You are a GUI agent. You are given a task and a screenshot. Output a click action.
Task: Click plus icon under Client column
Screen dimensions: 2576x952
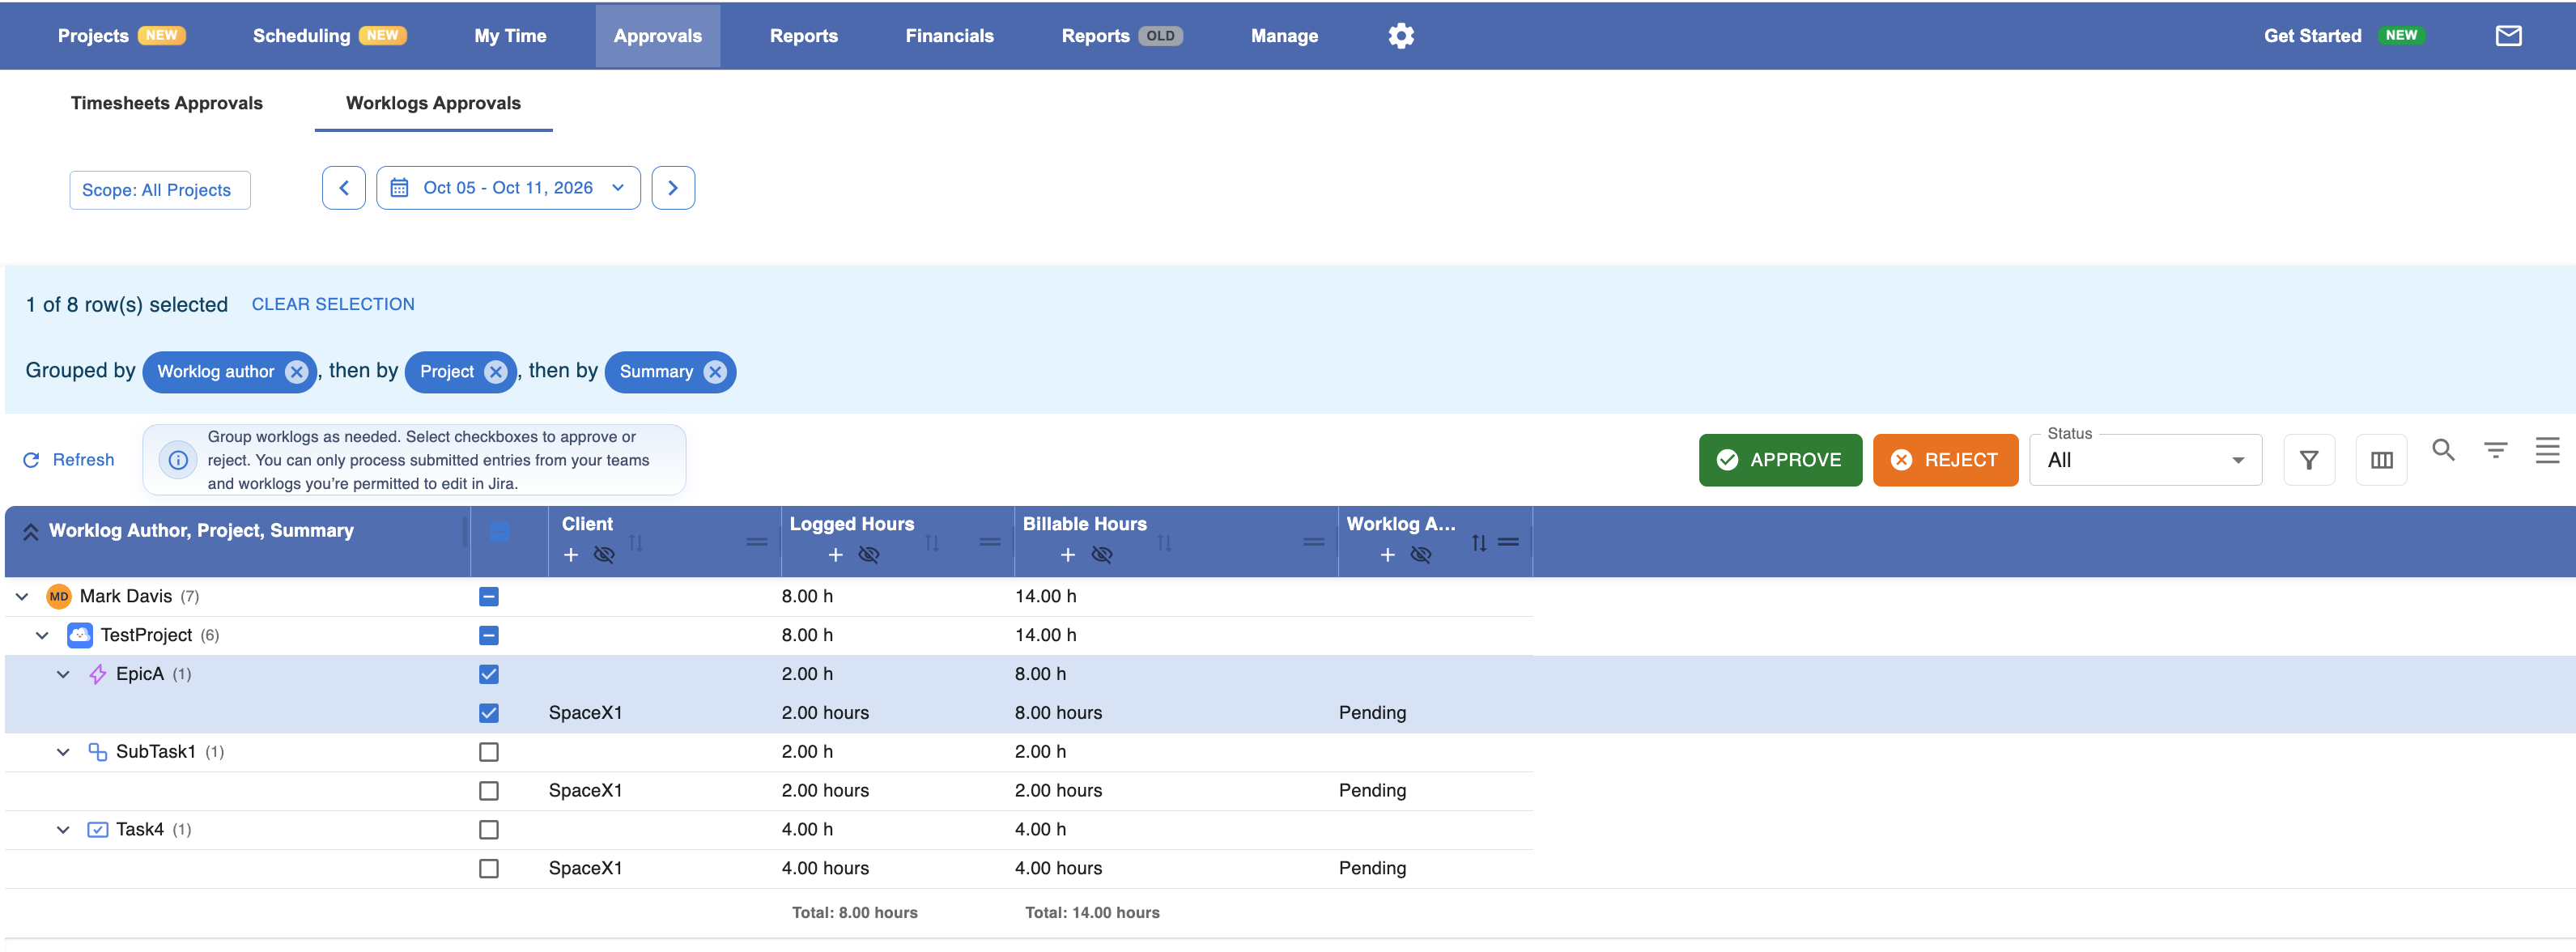[571, 555]
